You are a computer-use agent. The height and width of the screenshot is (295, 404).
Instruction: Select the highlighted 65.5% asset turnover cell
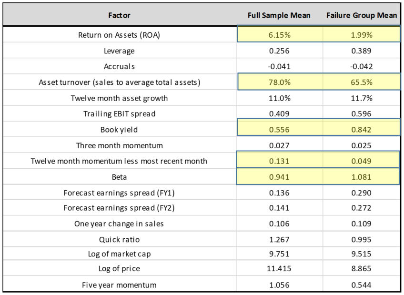[x=362, y=82]
